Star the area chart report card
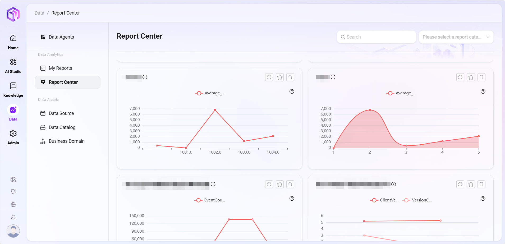Viewport: 505px width, 244px height. [x=471, y=77]
